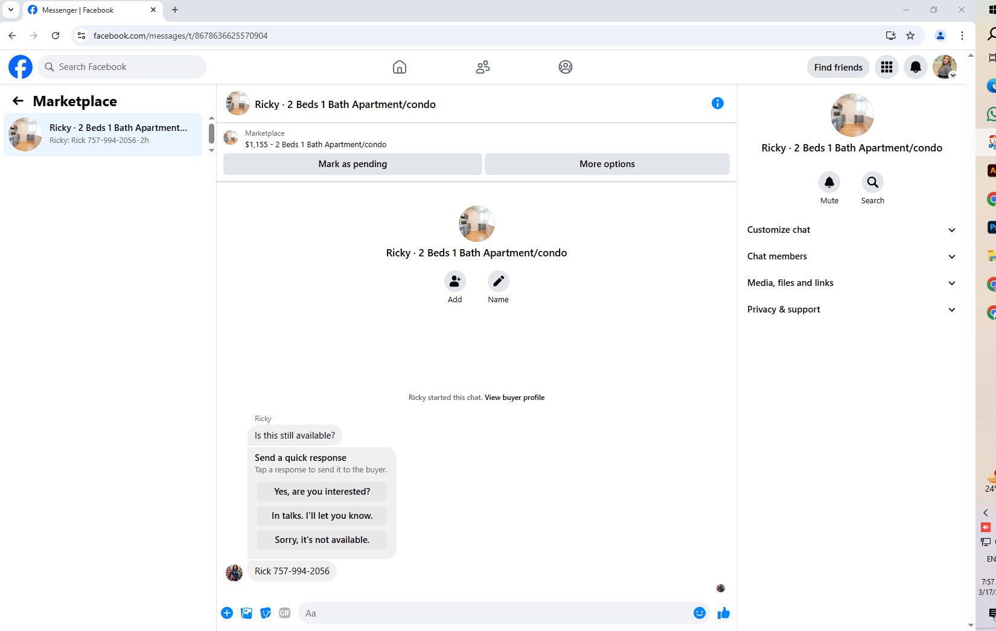Open the account profile picture menu
This screenshot has height=631, width=996.
point(945,67)
